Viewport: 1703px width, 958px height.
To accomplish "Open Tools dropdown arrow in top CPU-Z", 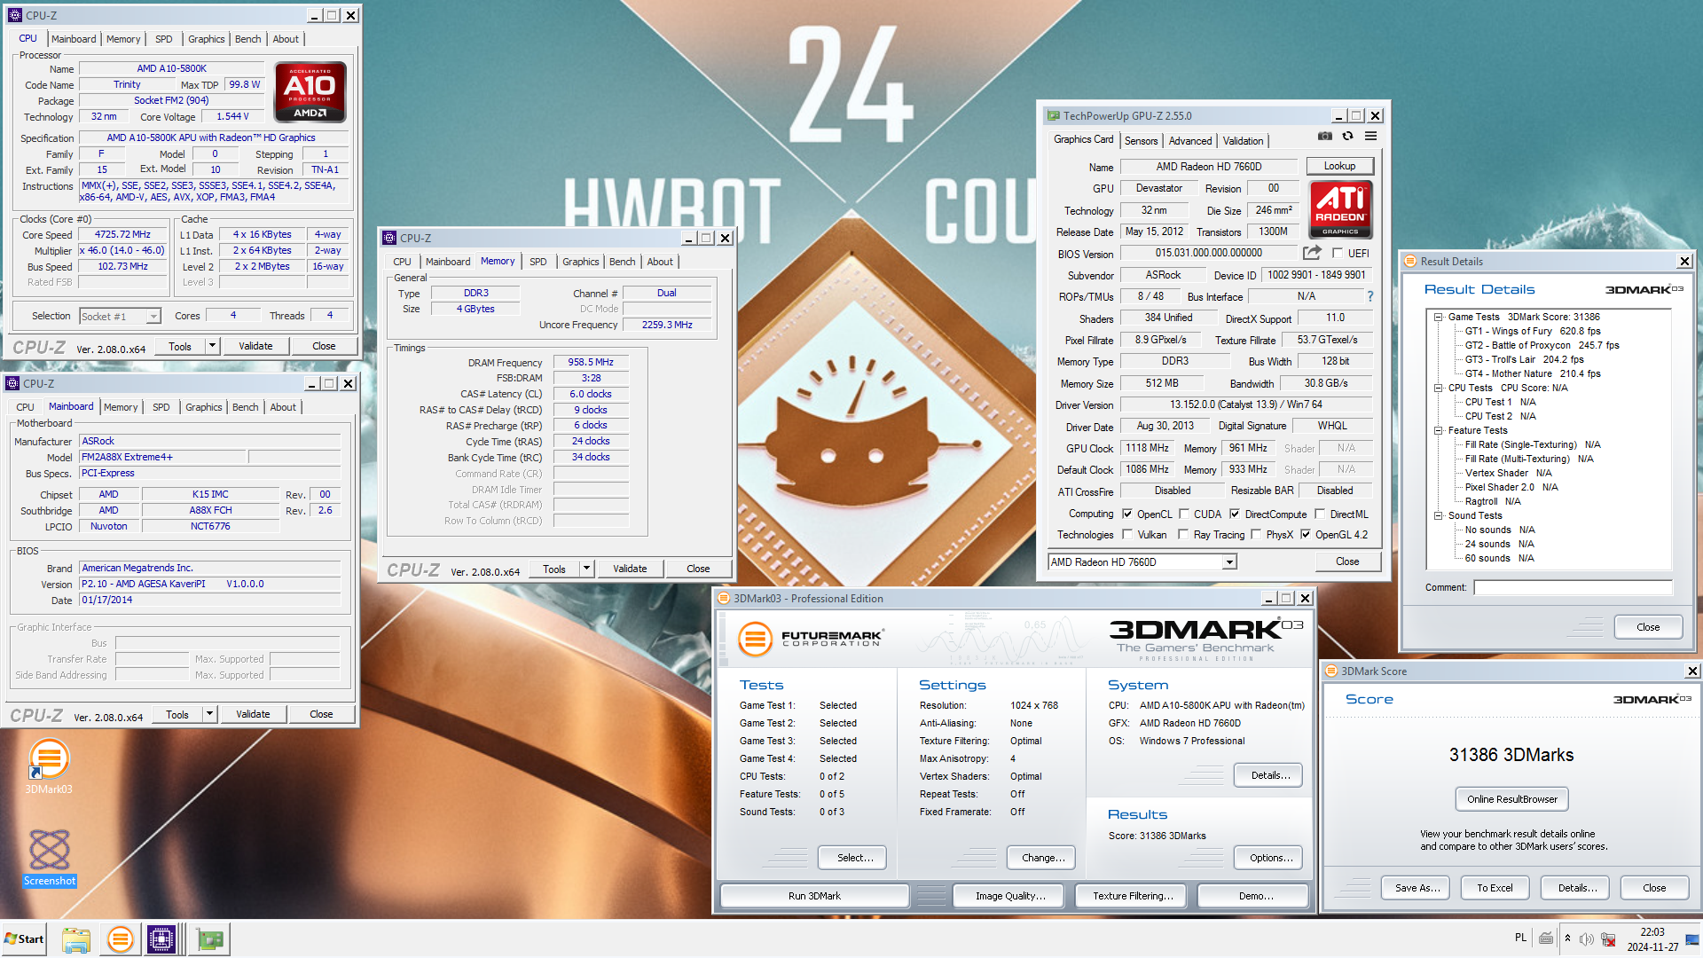I will 212,346.
